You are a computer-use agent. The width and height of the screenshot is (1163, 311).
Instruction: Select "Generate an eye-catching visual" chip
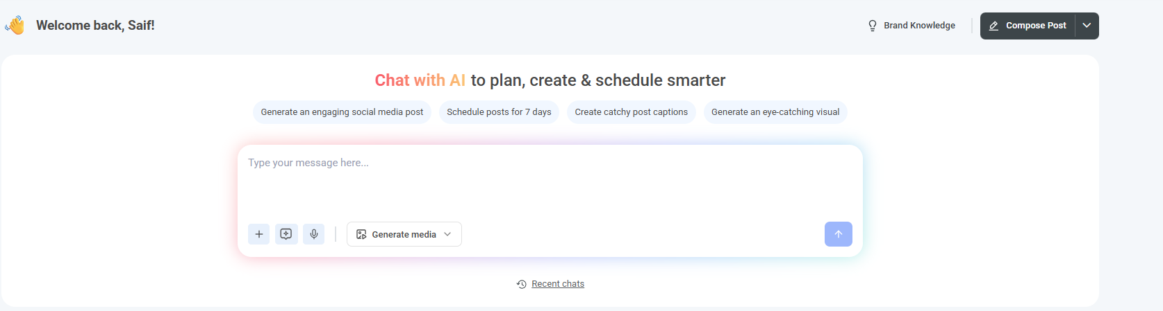click(775, 112)
